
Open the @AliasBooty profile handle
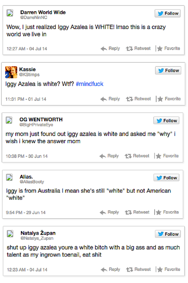32,182
